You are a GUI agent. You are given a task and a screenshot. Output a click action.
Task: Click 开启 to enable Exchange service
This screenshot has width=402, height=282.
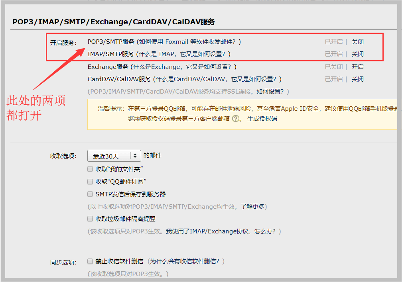click(x=358, y=67)
